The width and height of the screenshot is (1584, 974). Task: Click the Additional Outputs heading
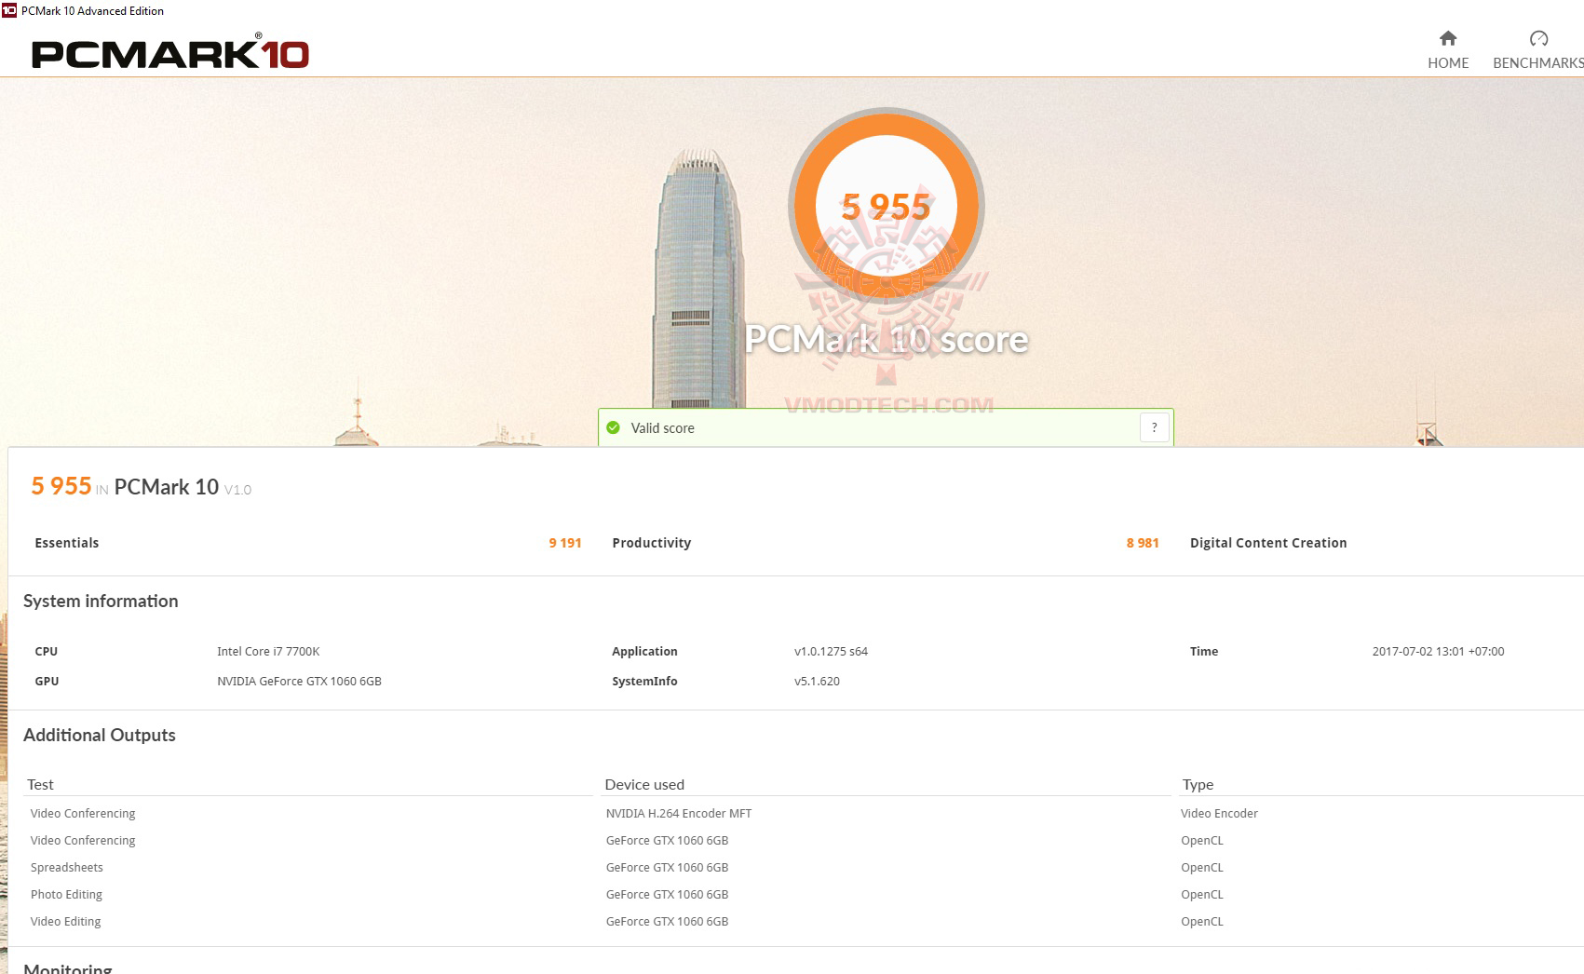pos(100,736)
